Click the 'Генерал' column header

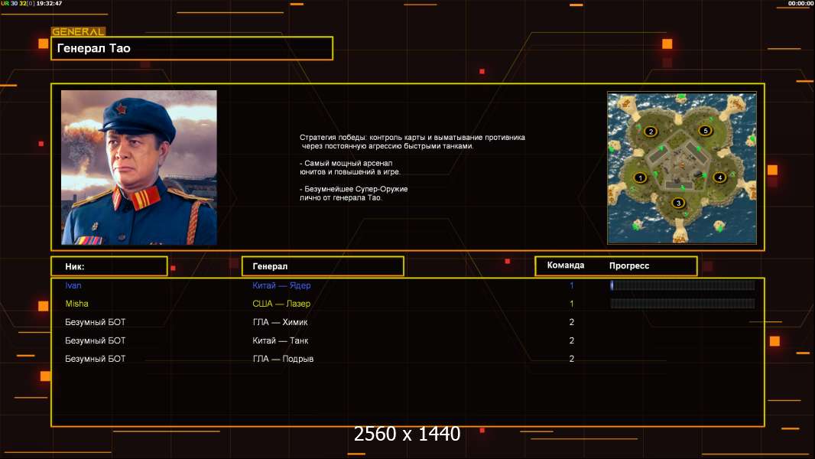click(x=323, y=266)
